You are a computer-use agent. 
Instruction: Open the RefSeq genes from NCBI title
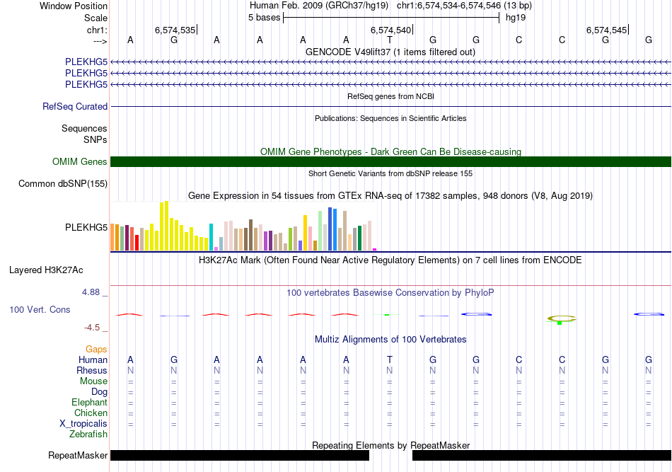(x=390, y=96)
